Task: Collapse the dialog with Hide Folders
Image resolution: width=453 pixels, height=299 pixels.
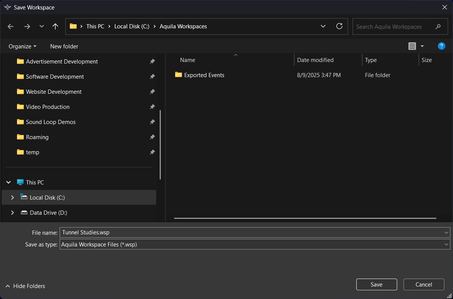Action: (x=25, y=286)
